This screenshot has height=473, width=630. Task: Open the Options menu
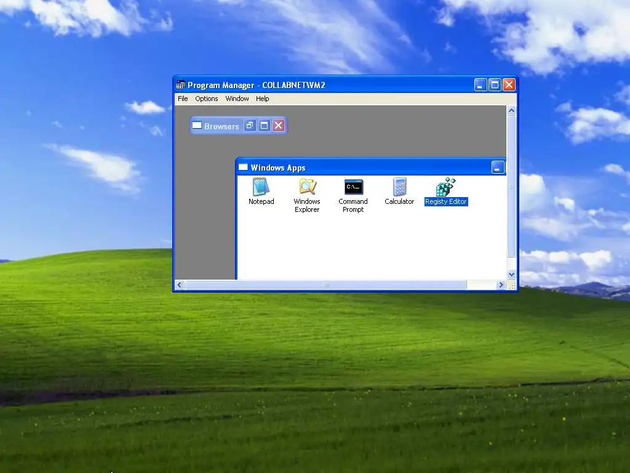(207, 99)
